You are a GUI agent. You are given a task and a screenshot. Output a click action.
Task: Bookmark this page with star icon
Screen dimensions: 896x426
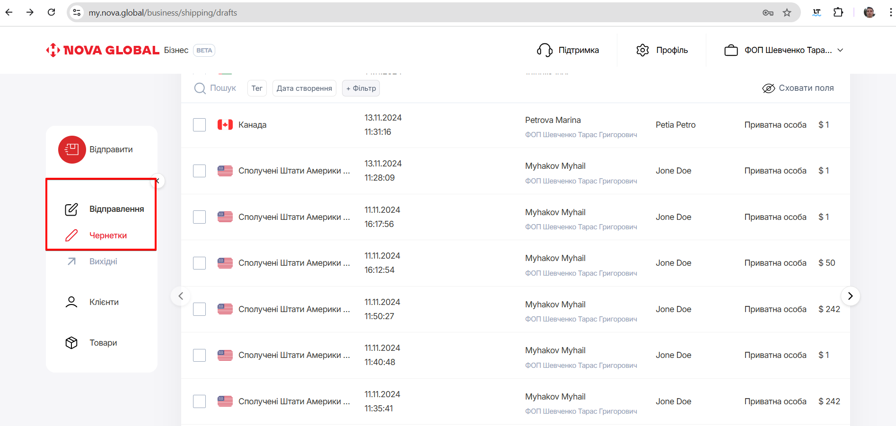click(787, 13)
